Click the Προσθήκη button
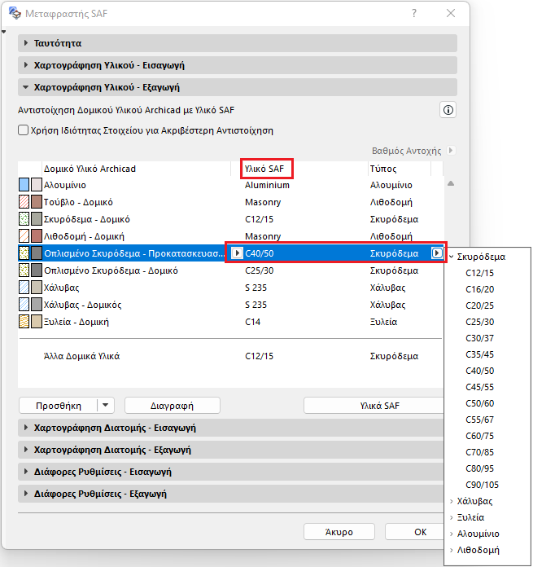 pos(59,406)
